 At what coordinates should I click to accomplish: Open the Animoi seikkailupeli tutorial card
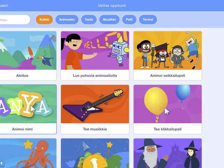tap(167, 56)
